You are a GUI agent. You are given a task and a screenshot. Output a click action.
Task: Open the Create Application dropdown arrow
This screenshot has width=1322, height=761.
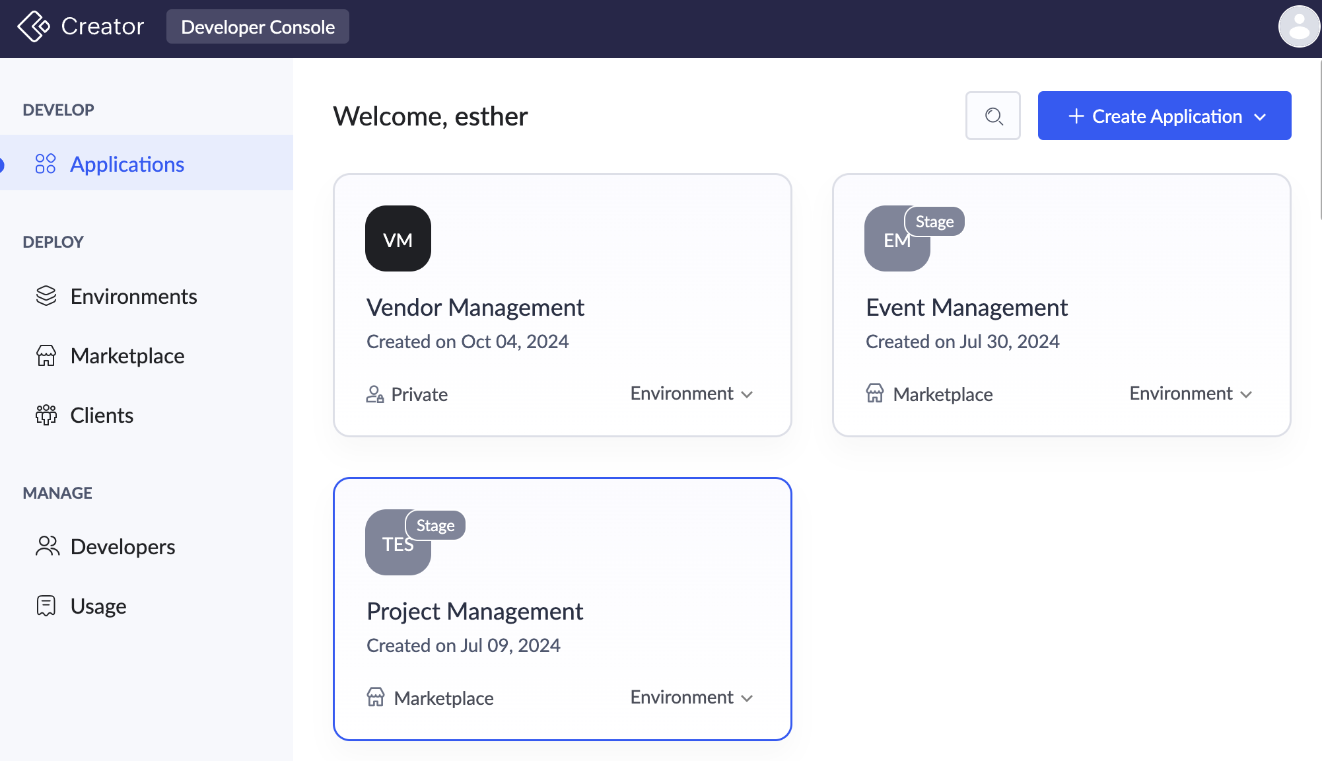(1260, 117)
